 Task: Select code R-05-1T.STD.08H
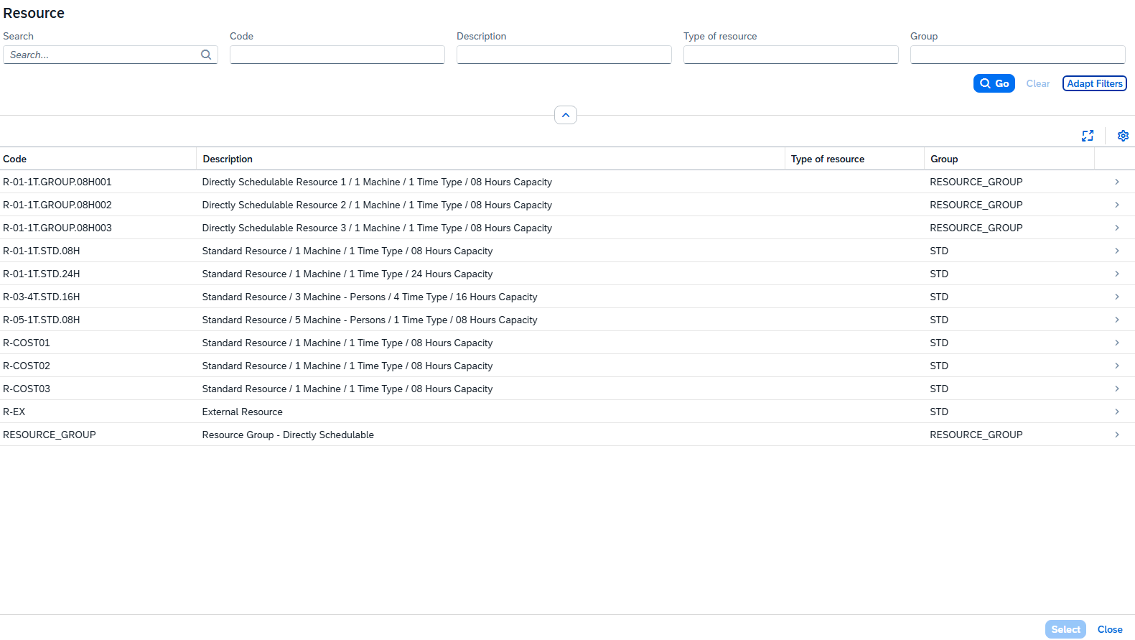click(x=42, y=320)
